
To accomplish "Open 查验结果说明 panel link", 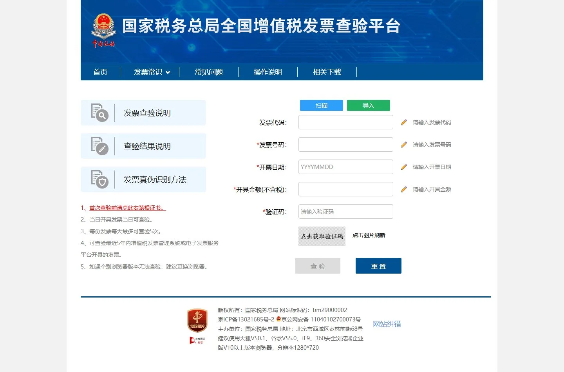I will 143,146.
